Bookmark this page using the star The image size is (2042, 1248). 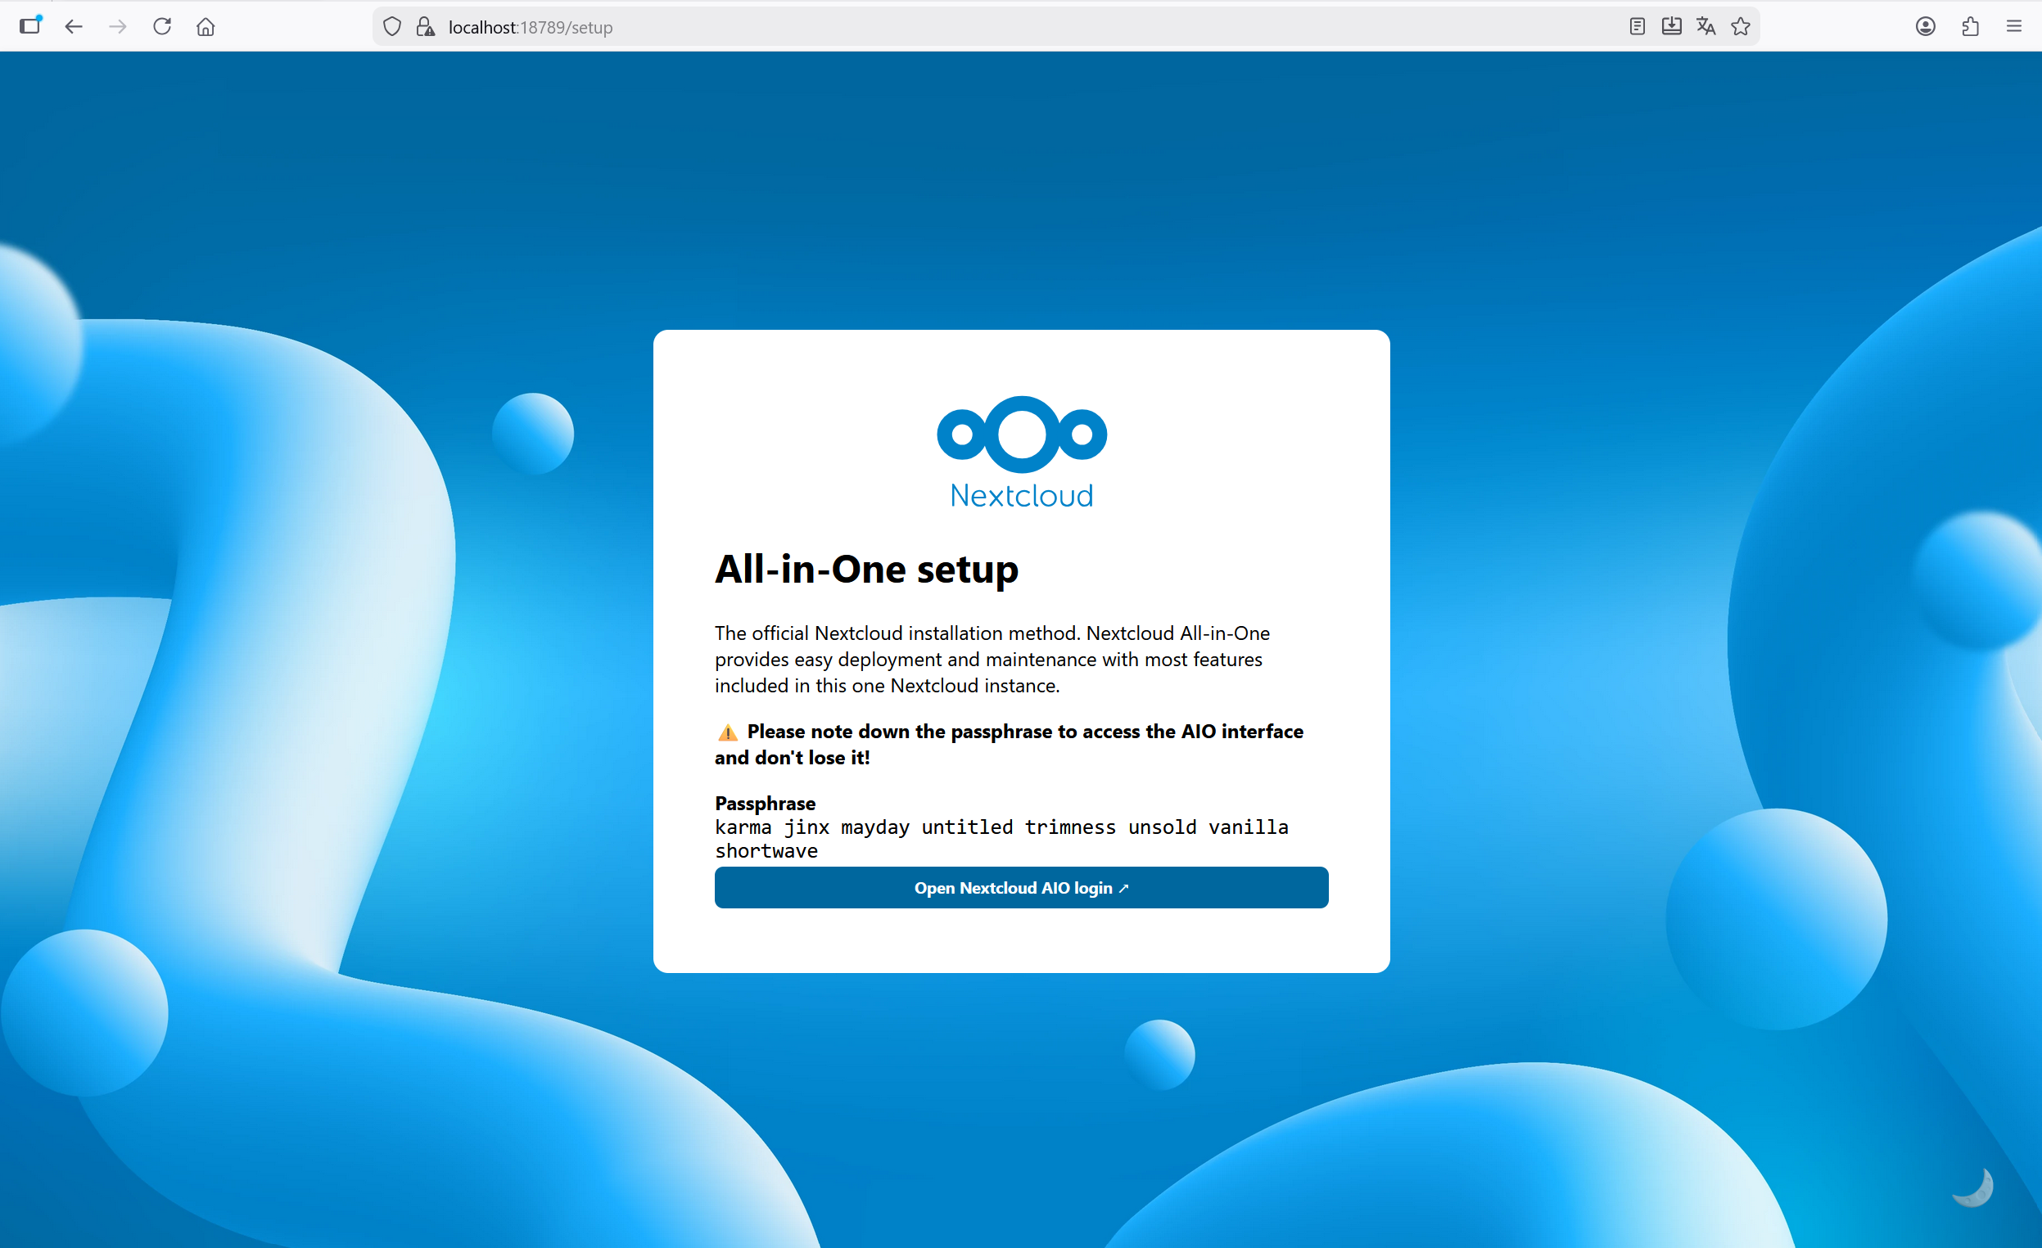[x=1741, y=25]
